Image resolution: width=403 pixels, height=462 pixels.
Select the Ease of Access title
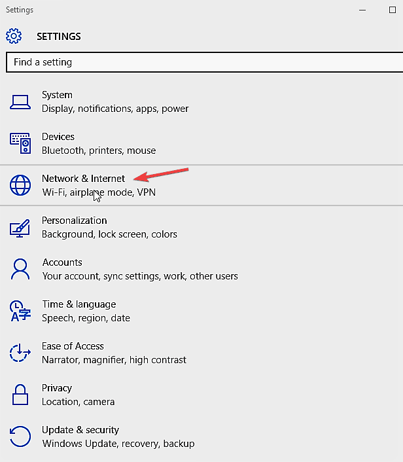(73, 346)
